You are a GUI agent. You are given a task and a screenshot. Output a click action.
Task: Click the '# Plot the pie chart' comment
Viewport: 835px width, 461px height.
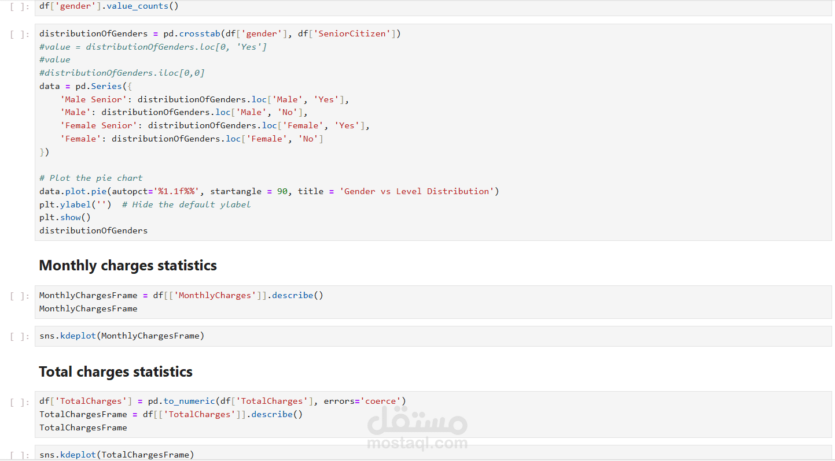click(91, 178)
